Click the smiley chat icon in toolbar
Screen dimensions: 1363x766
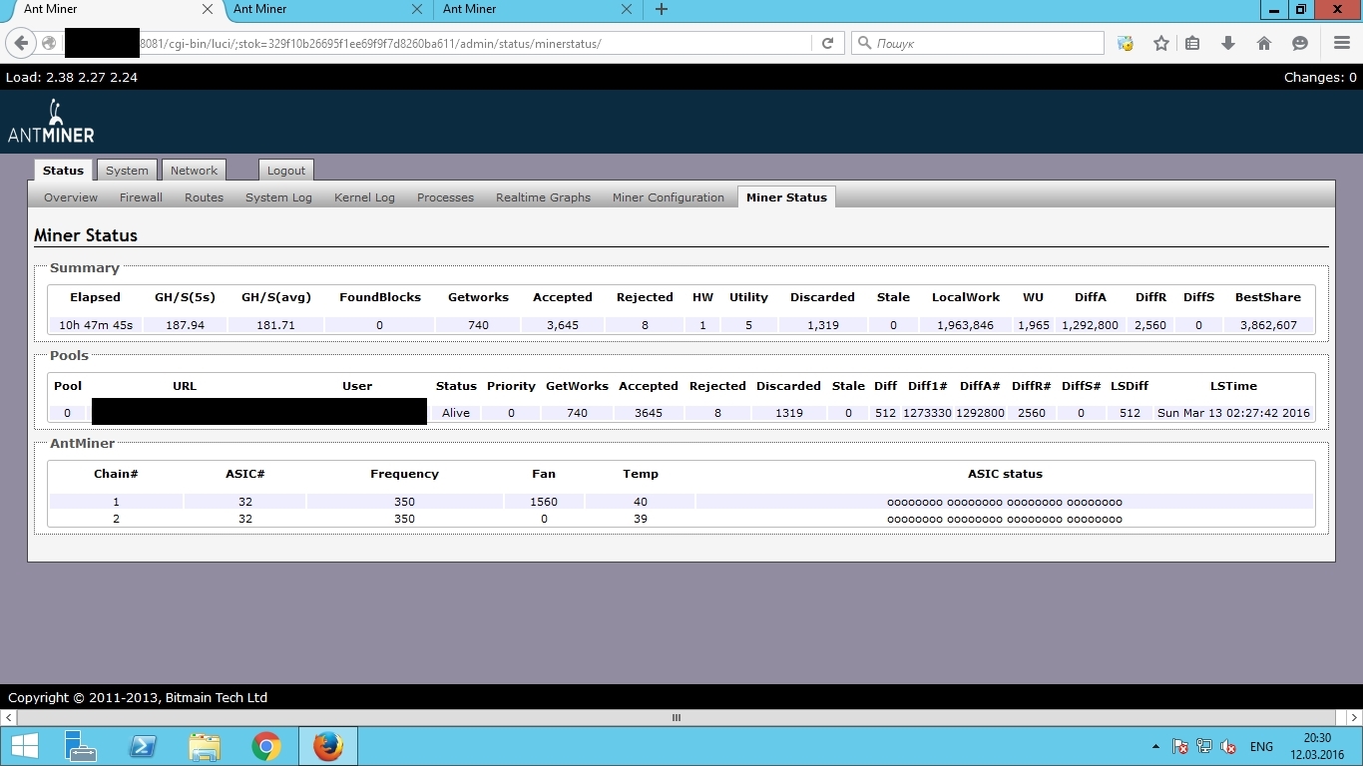[1300, 43]
